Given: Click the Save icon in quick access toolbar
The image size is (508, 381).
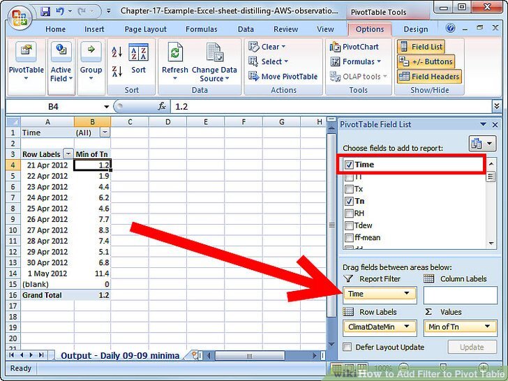Looking at the screenshot, I should (x=45, y=11).
